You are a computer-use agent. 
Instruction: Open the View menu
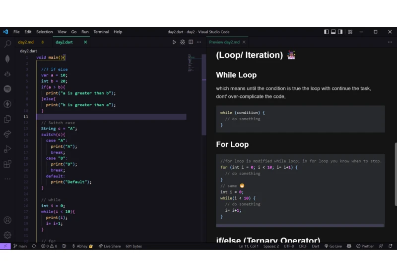tap(62, 32)
